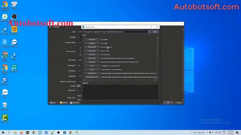The height and width of the screenshot is (135, 241).
Task: Insert the ELow token
Action: [x=92, y=69]
